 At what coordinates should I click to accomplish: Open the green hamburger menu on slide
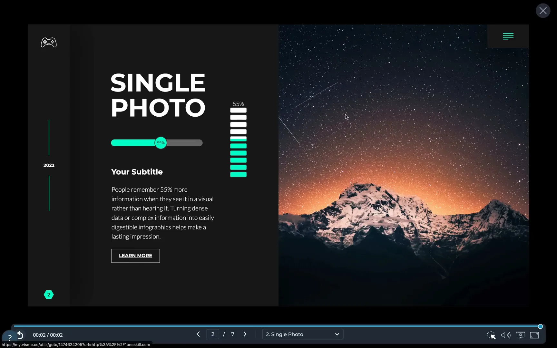pos(508,36)
